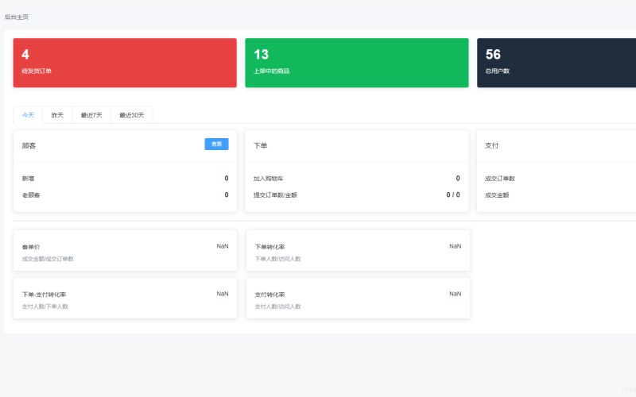Screen dimensions: 636x397
Task: Click the NaN value for 客单价
Action: pos(223,246)
